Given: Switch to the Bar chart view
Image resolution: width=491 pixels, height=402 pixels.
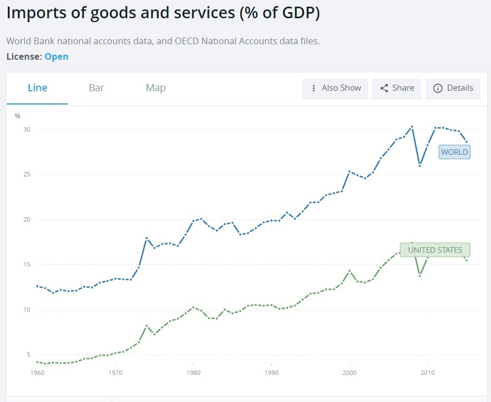Looking at the screenshot, I should coord(96,87).
